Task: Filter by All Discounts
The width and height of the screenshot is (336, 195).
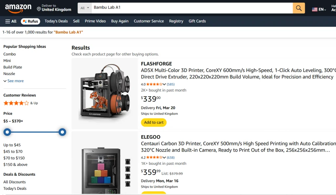Action: coord(14,182)
